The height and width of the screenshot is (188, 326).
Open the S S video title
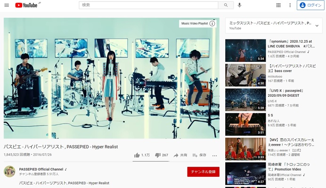tap(270, 115)
